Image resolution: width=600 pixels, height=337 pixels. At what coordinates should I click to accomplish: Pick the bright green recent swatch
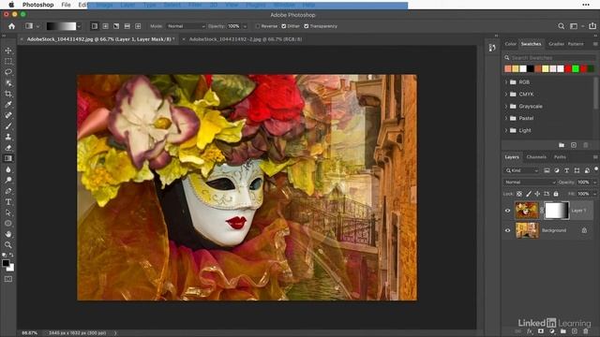576,68
